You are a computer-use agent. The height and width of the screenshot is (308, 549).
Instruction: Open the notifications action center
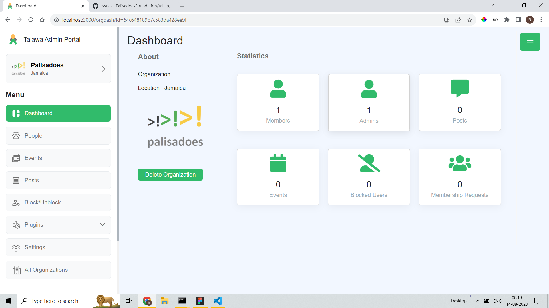537,301
